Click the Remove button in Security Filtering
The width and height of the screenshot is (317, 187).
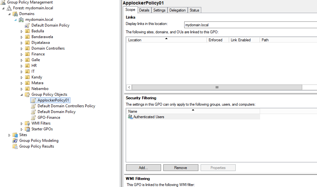(x=181, y=168)
